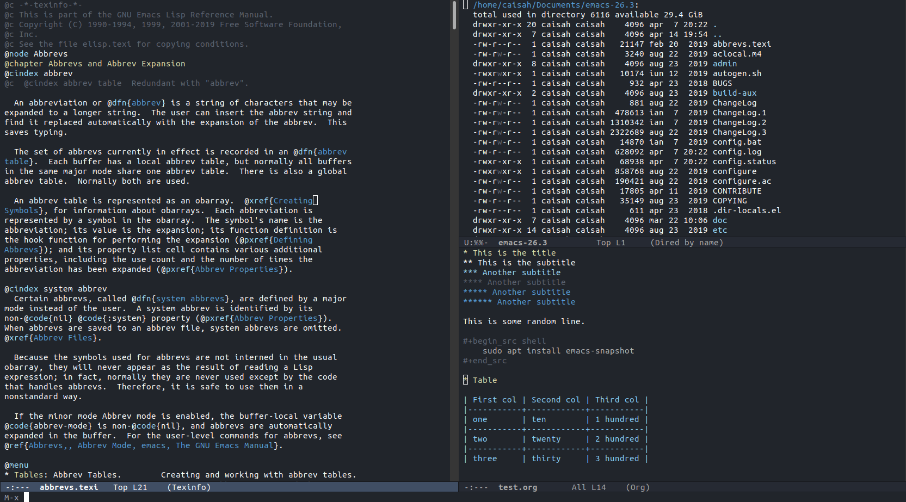Toggle fold on four-star 'Another subtitle' heading
This screenshot has width=906, height=502.
click(x=514, y=282)
